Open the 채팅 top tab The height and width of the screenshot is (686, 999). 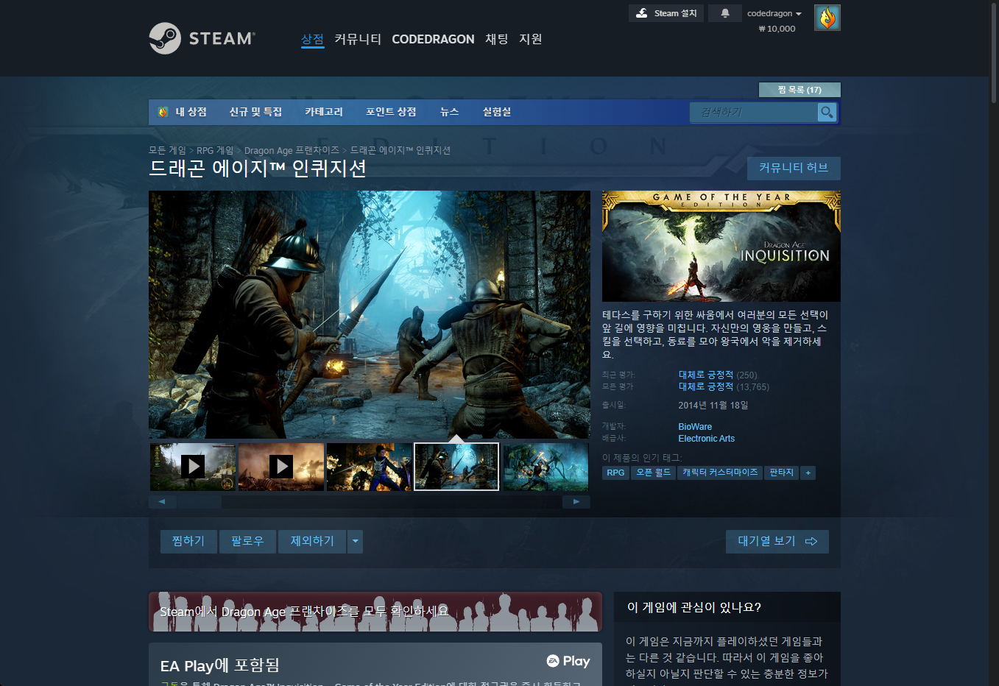pyautogui.click(x=497, y=39)
